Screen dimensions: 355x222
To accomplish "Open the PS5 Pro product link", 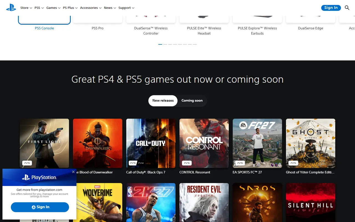I will pos(98,28).
